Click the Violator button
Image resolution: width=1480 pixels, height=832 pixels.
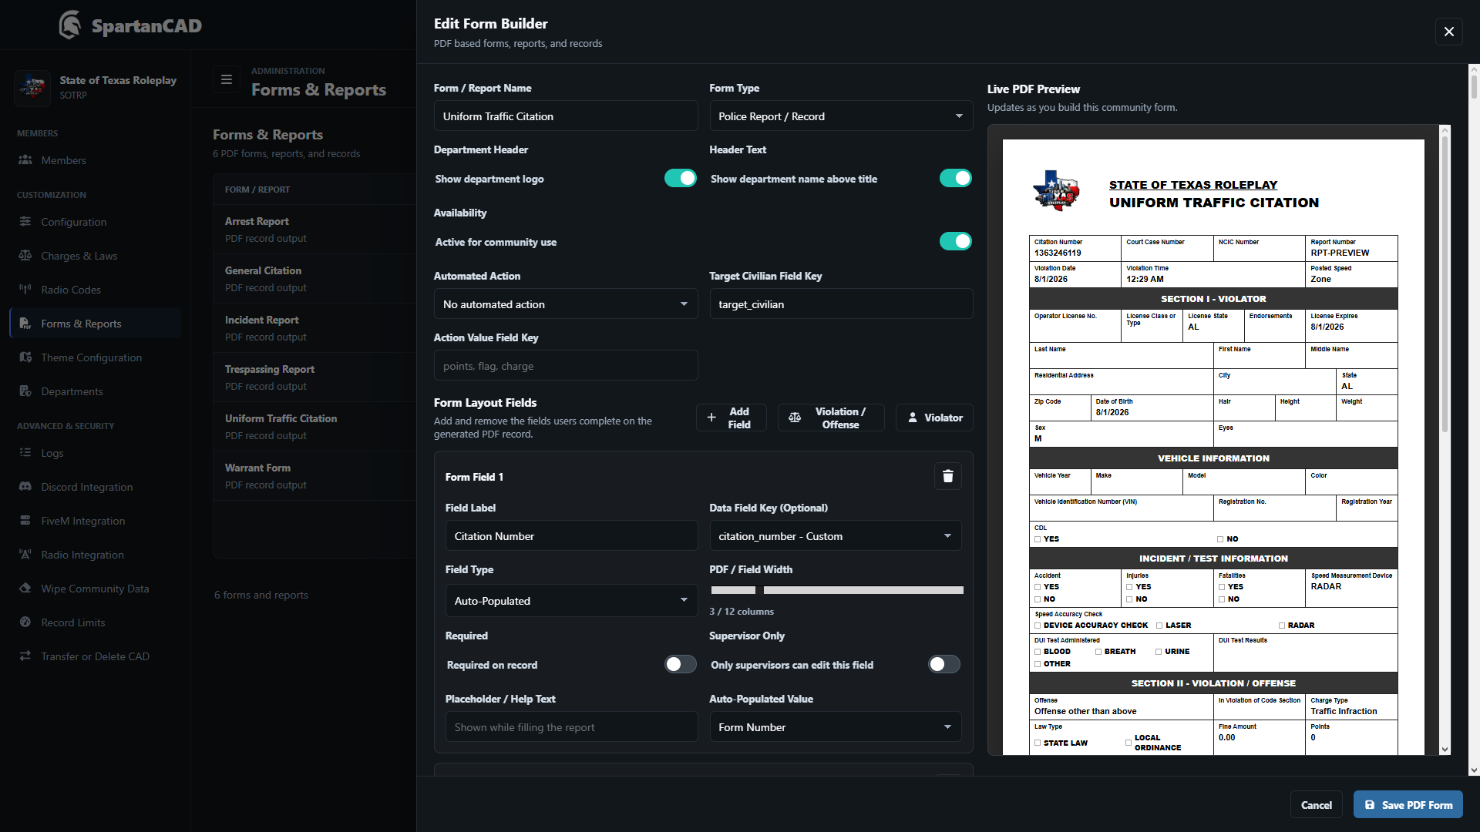point(934,418)
